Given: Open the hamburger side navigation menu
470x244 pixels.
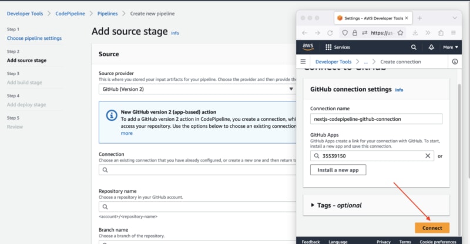Looking at the screenshot, I should (303, 62).
